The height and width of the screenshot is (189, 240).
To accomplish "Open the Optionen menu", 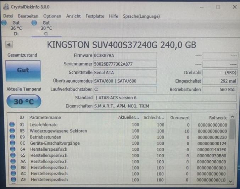I will pos(52,16).
